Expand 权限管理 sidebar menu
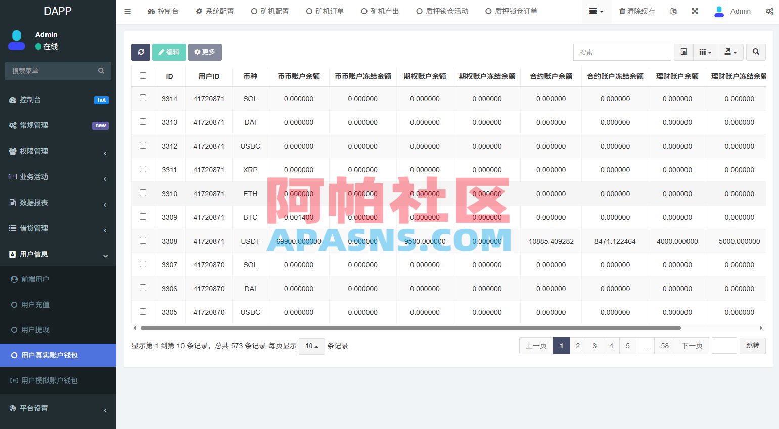The image size is (779, 429). pyautogui.click(x=58, y=151)
